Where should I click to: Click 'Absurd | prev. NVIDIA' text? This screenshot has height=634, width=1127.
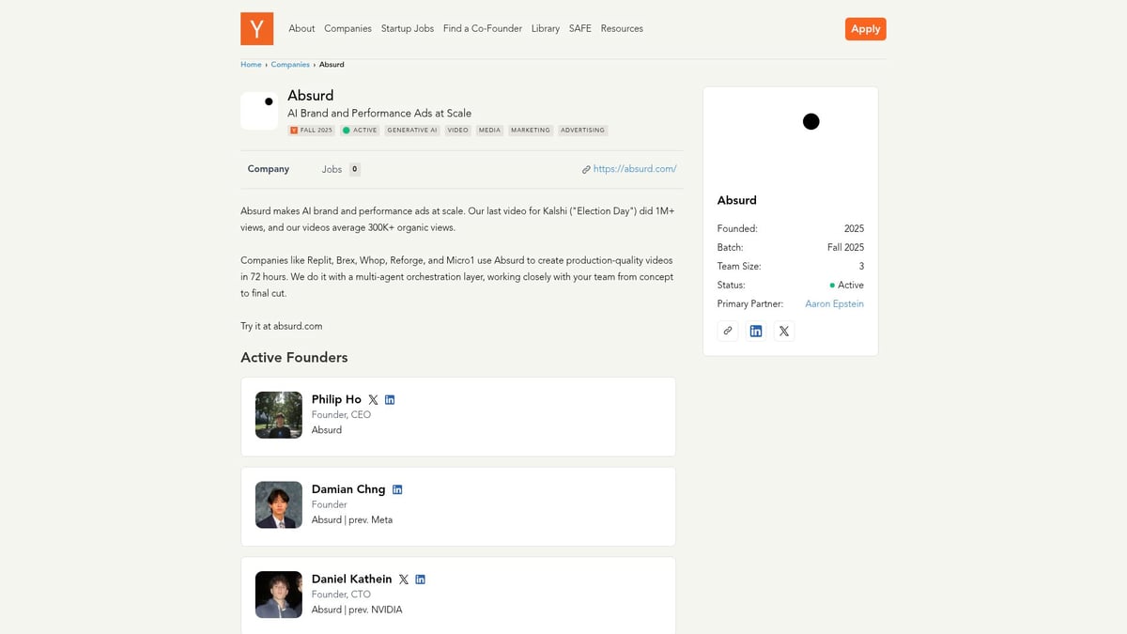pos(357,611)
